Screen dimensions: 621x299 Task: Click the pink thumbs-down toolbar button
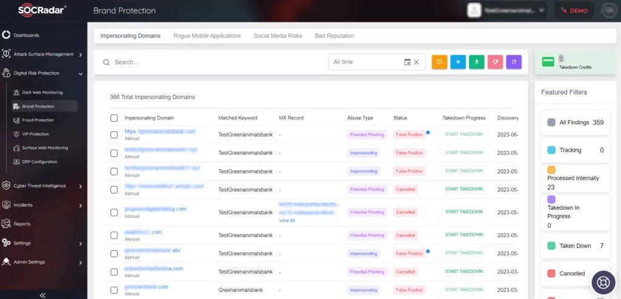[495, 62]
